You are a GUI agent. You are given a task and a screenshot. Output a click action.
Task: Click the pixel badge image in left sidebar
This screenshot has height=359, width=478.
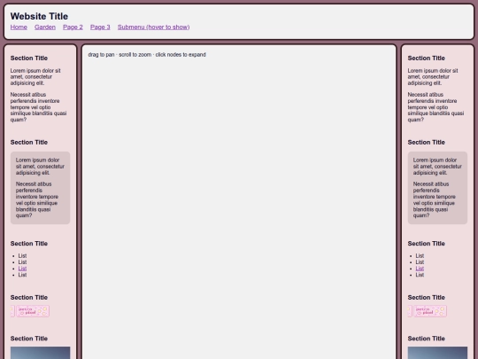[33, 311]
